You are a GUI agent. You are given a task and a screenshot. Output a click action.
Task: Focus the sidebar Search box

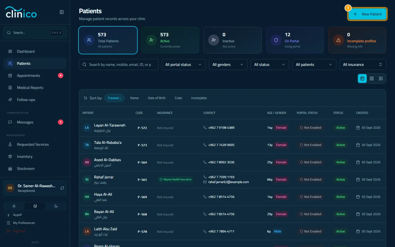[35, 33]
